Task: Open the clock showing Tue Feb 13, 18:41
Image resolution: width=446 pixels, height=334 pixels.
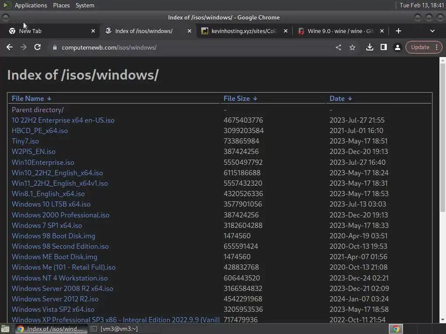Action: (422, 5)
